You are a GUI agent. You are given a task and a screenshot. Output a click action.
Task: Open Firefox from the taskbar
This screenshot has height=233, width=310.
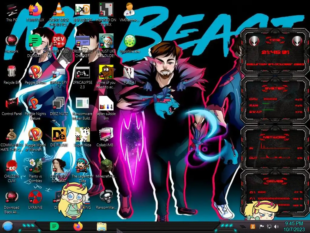tap(78, 226)
